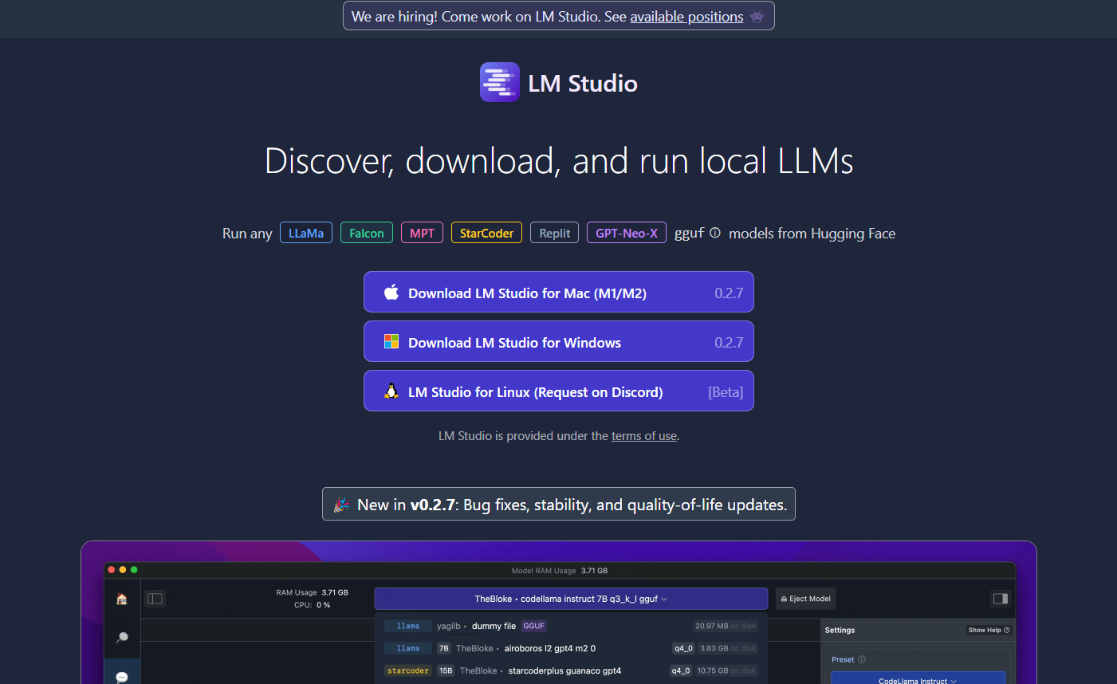Toggle the left sidebar panel
The height and width of the screenshot is (684, 1117).
[155, 598]
